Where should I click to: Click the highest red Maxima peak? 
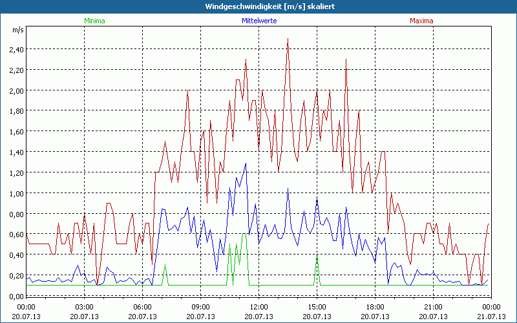point(288,39)
